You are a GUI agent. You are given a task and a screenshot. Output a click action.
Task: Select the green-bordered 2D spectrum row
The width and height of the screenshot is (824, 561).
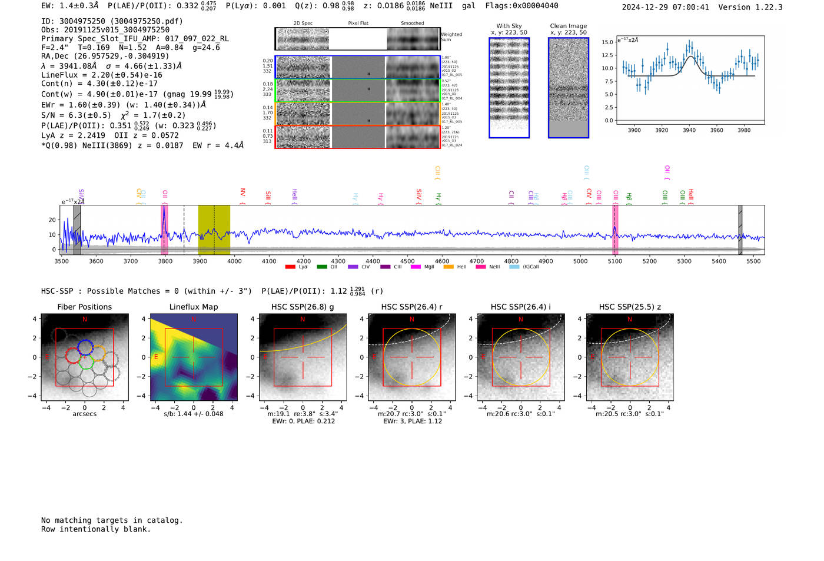(358, 91)
